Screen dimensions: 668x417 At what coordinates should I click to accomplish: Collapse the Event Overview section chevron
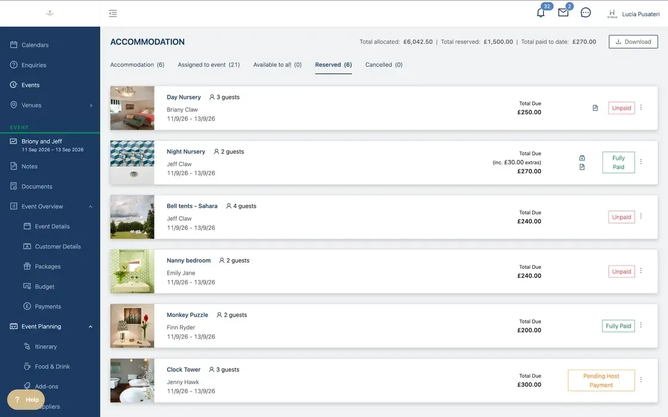click(x=91, y=206)
